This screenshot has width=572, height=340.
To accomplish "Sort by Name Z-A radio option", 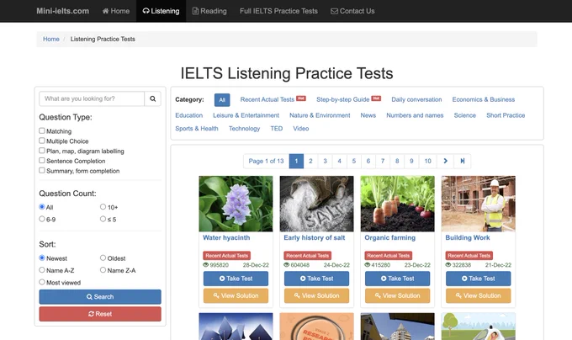I will (103, 269).
